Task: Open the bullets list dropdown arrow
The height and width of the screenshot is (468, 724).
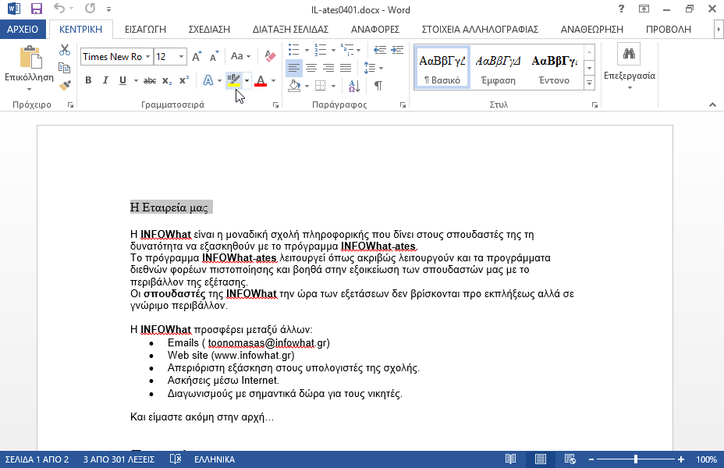Action: tap(307, 50)
